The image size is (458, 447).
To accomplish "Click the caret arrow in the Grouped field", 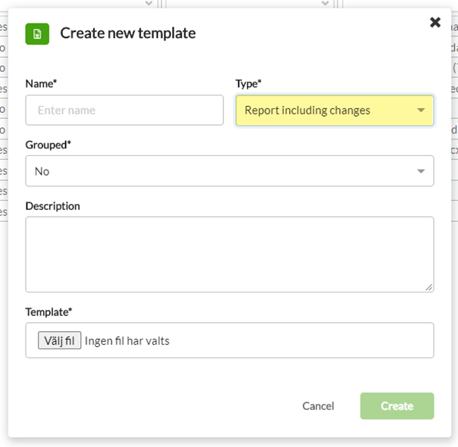I will coord(421,171).
